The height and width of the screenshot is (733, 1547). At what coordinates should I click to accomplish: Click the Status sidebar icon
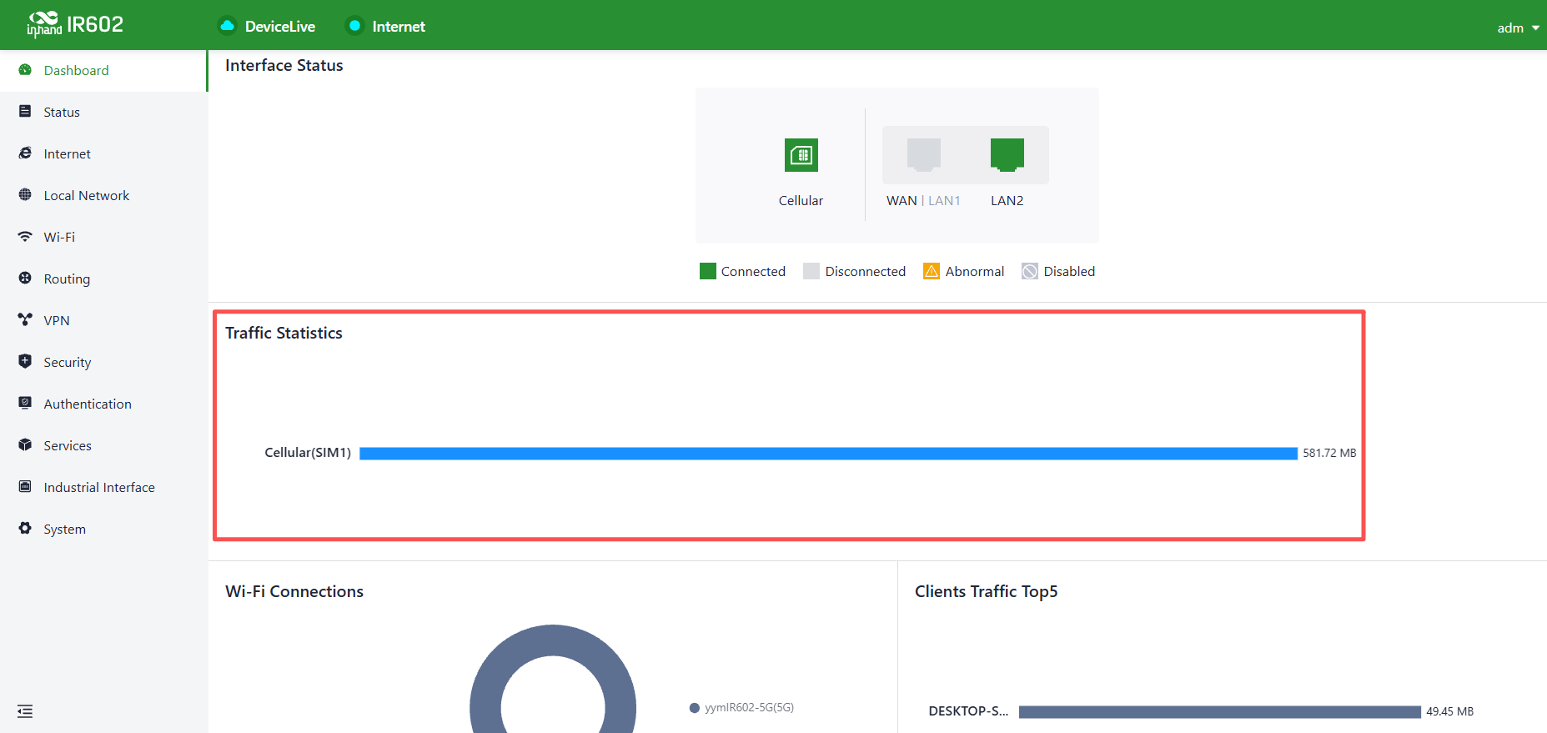pyautogui.click(x=25, y=112)
